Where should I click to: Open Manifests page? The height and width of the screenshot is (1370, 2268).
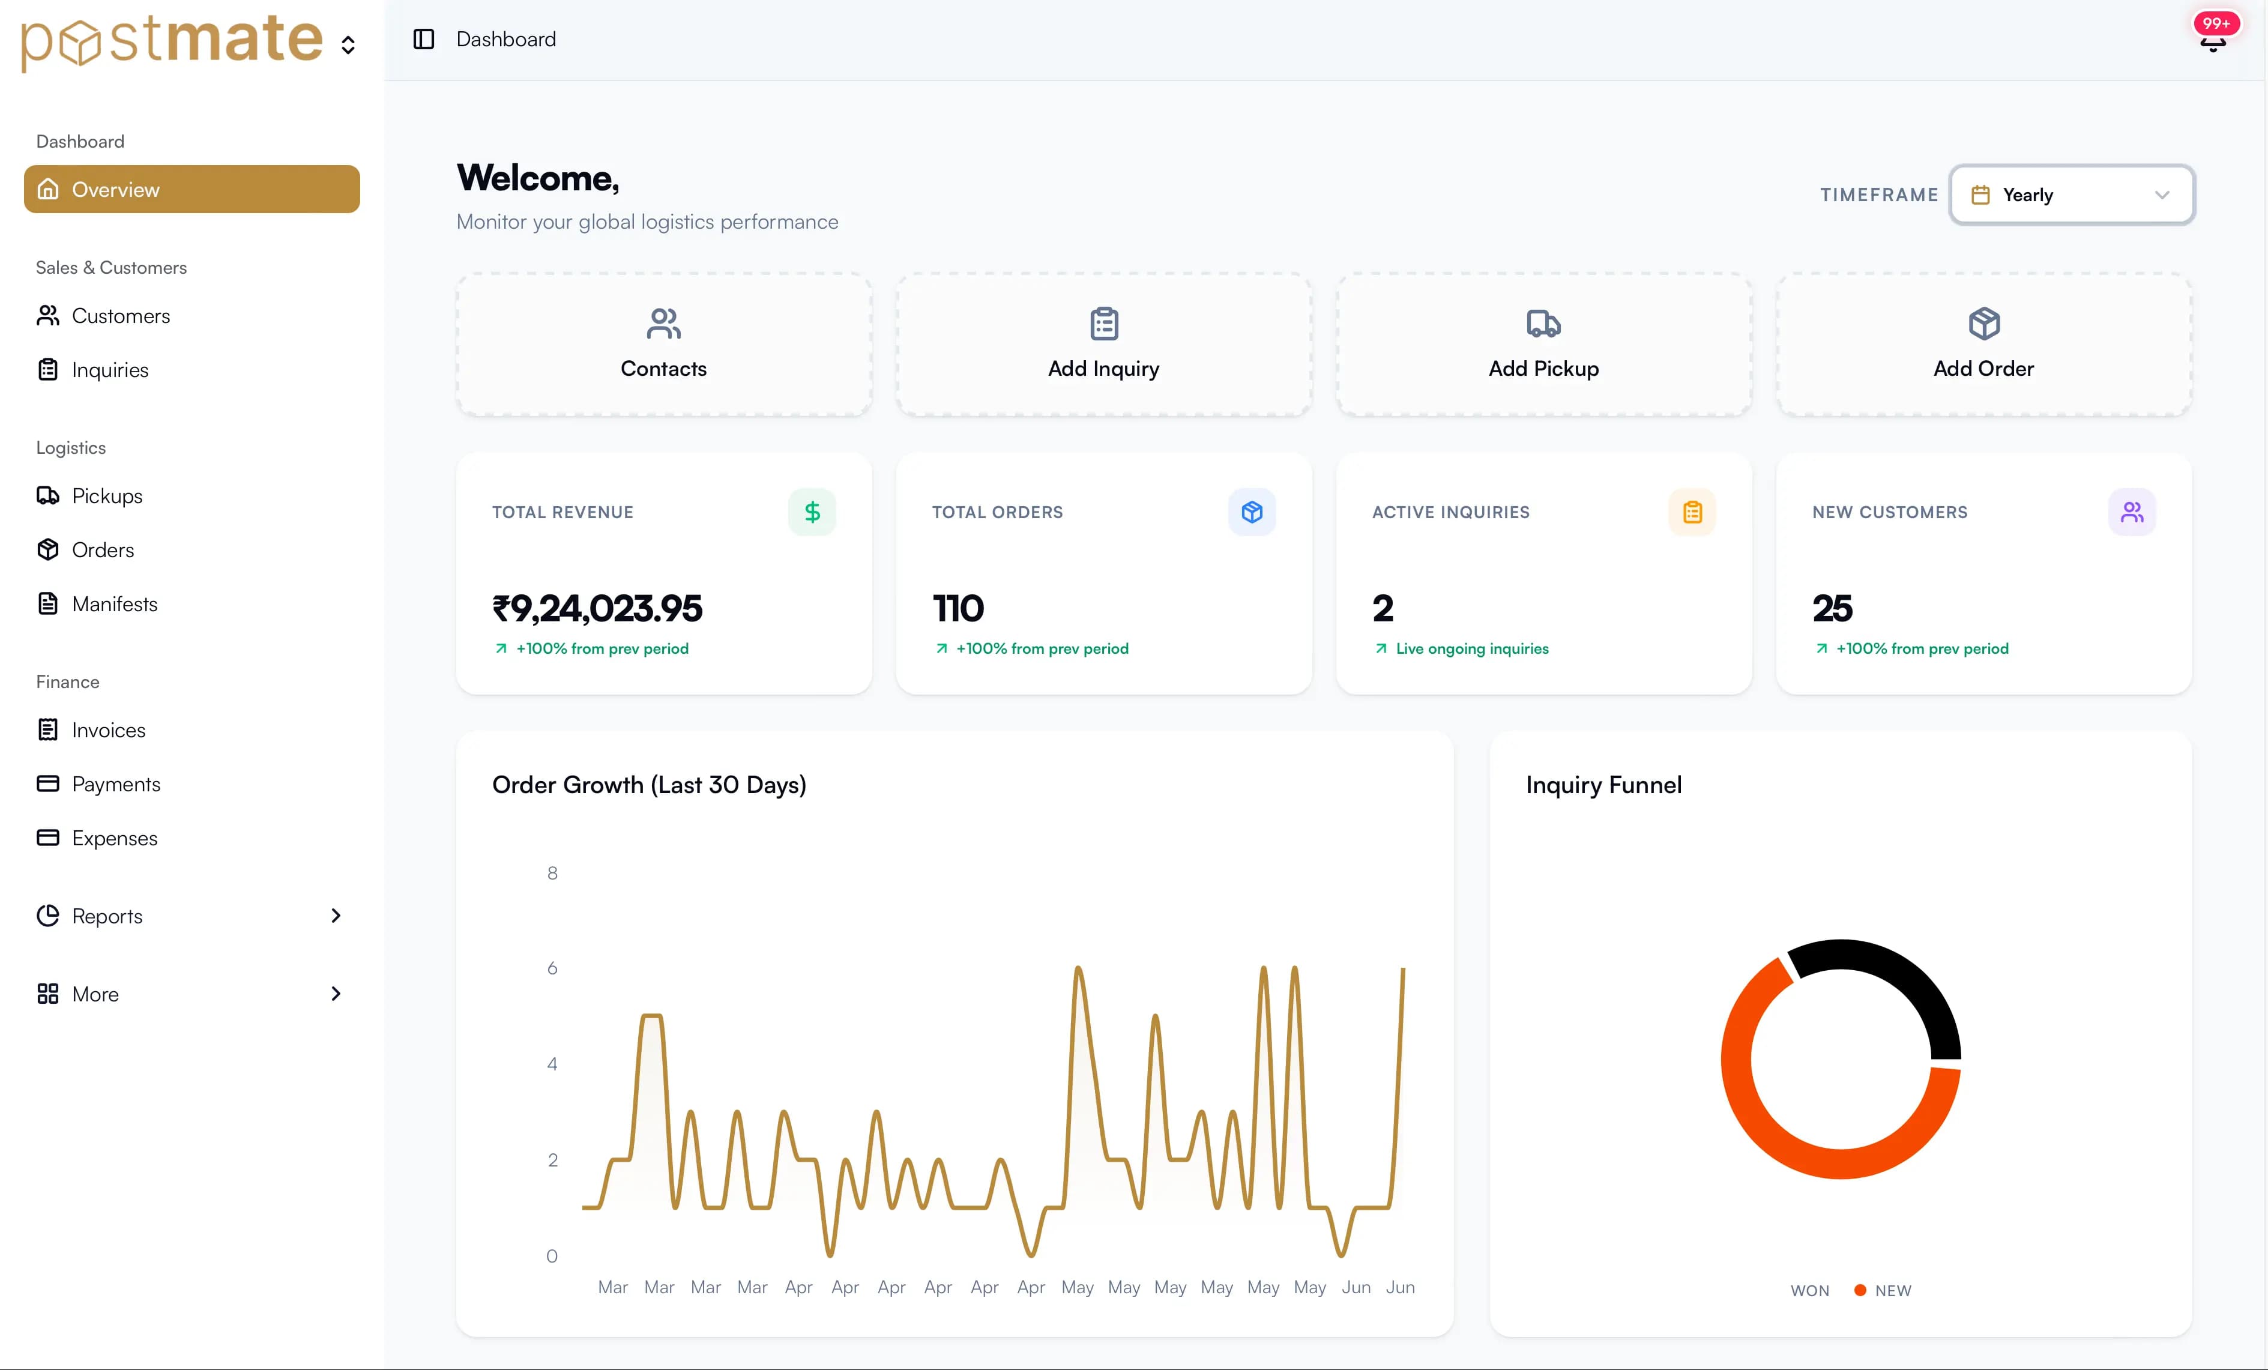pos(192,603)
